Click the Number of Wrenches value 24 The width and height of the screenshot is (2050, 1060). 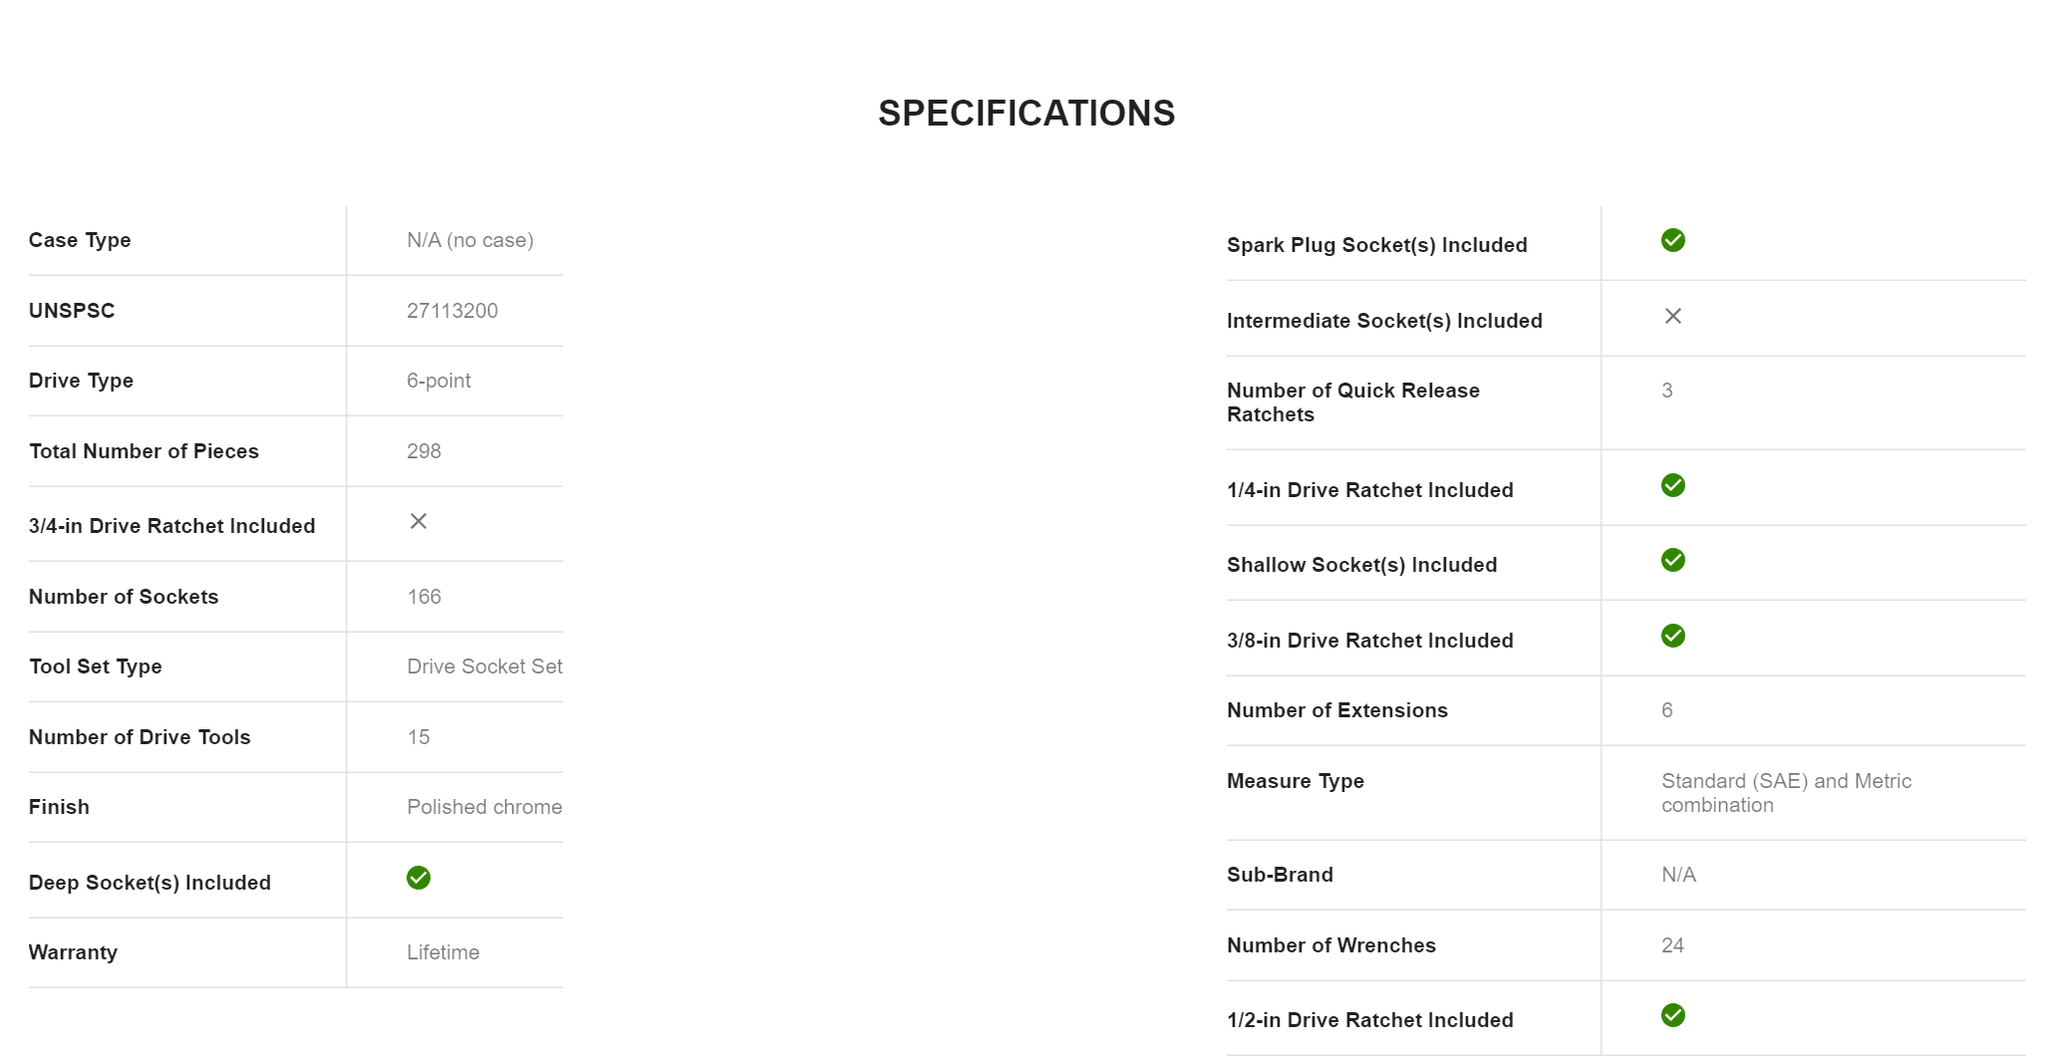1672,945
